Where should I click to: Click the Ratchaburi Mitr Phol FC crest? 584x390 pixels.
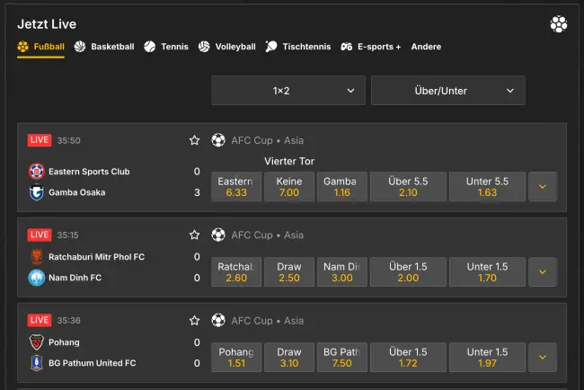point(37,257)
